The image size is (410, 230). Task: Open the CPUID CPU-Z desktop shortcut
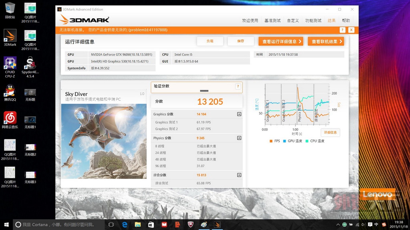click(x=10, y=67)
